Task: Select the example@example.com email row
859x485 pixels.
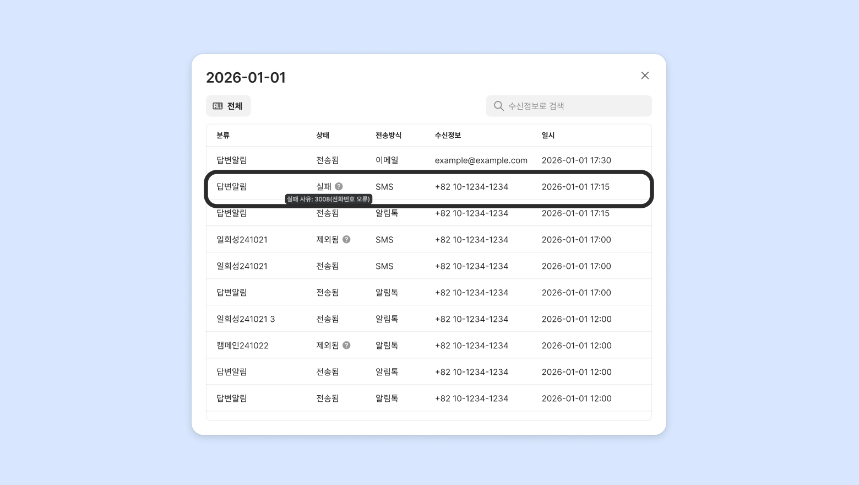Action: point(428,160)
